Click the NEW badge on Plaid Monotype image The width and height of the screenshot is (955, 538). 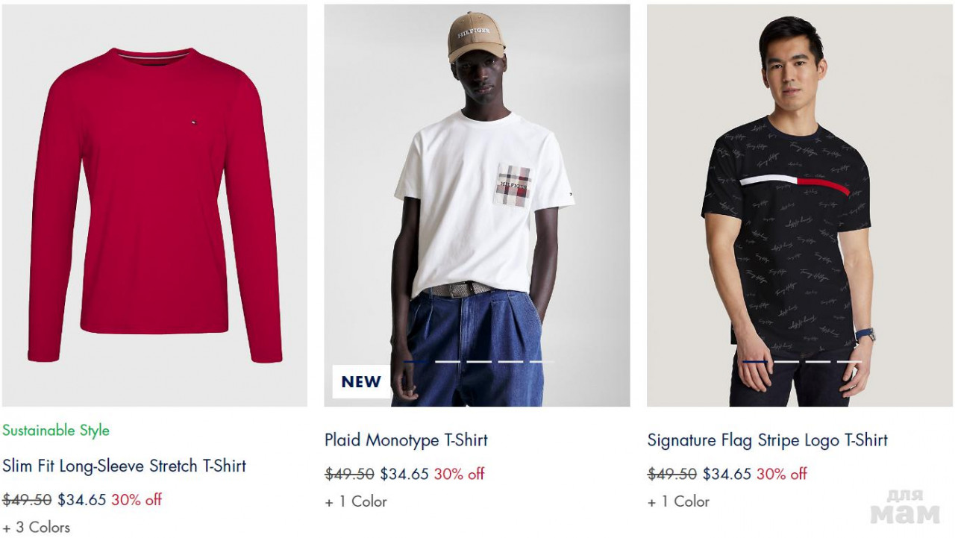point(361,381)
